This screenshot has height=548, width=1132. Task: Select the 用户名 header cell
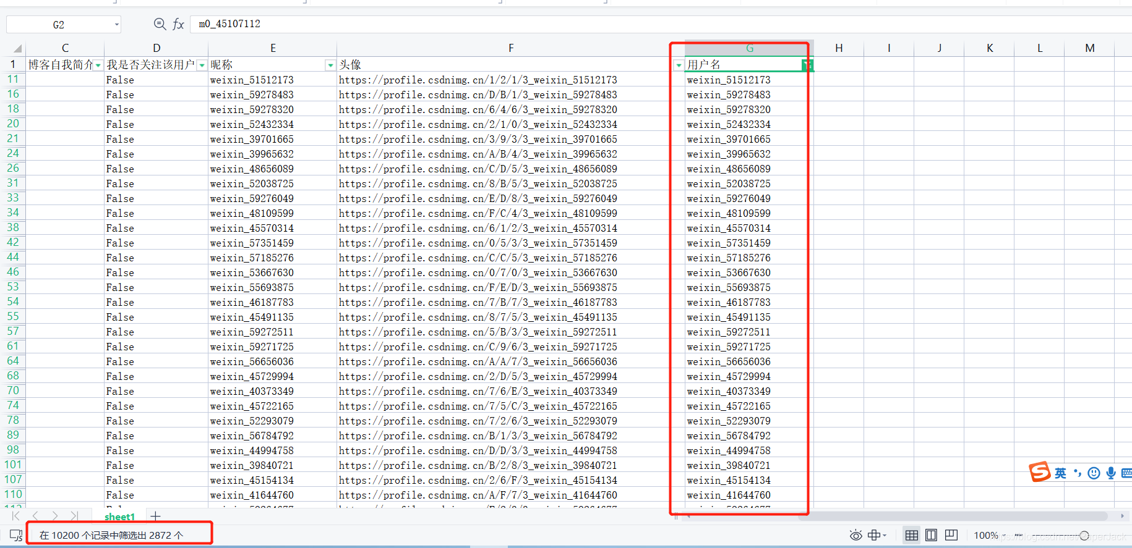[x=749, y=64]
